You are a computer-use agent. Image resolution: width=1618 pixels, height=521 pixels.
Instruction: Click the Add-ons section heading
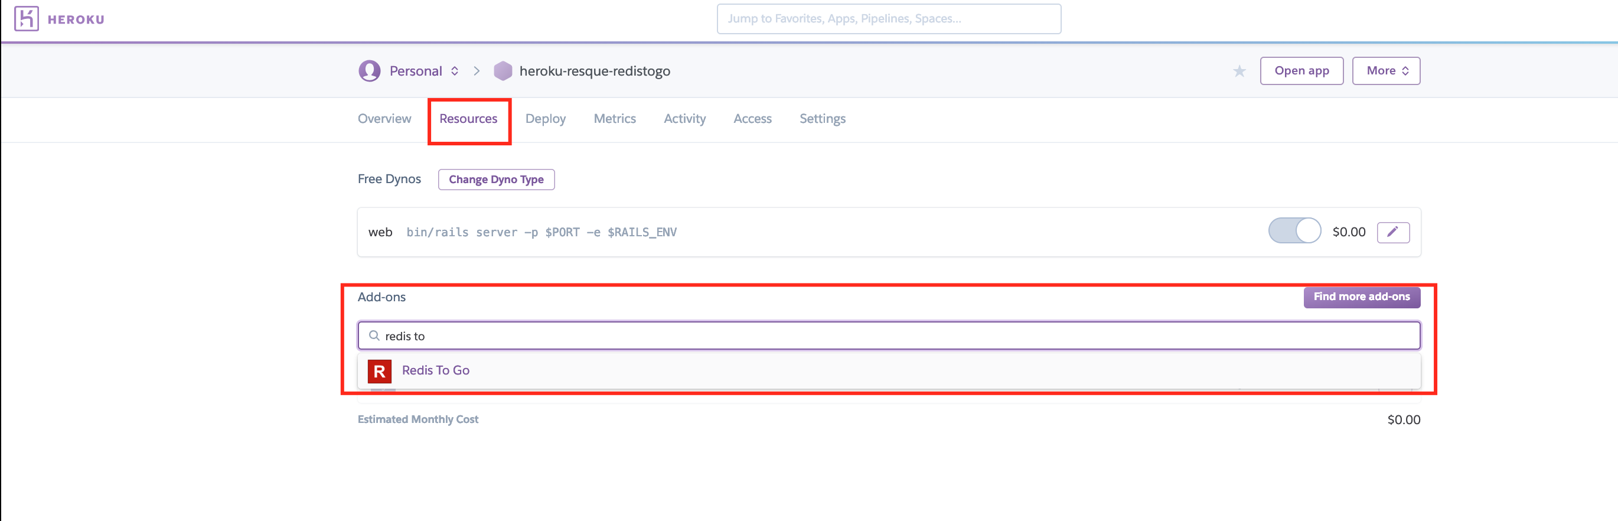(x=381, y=297)
